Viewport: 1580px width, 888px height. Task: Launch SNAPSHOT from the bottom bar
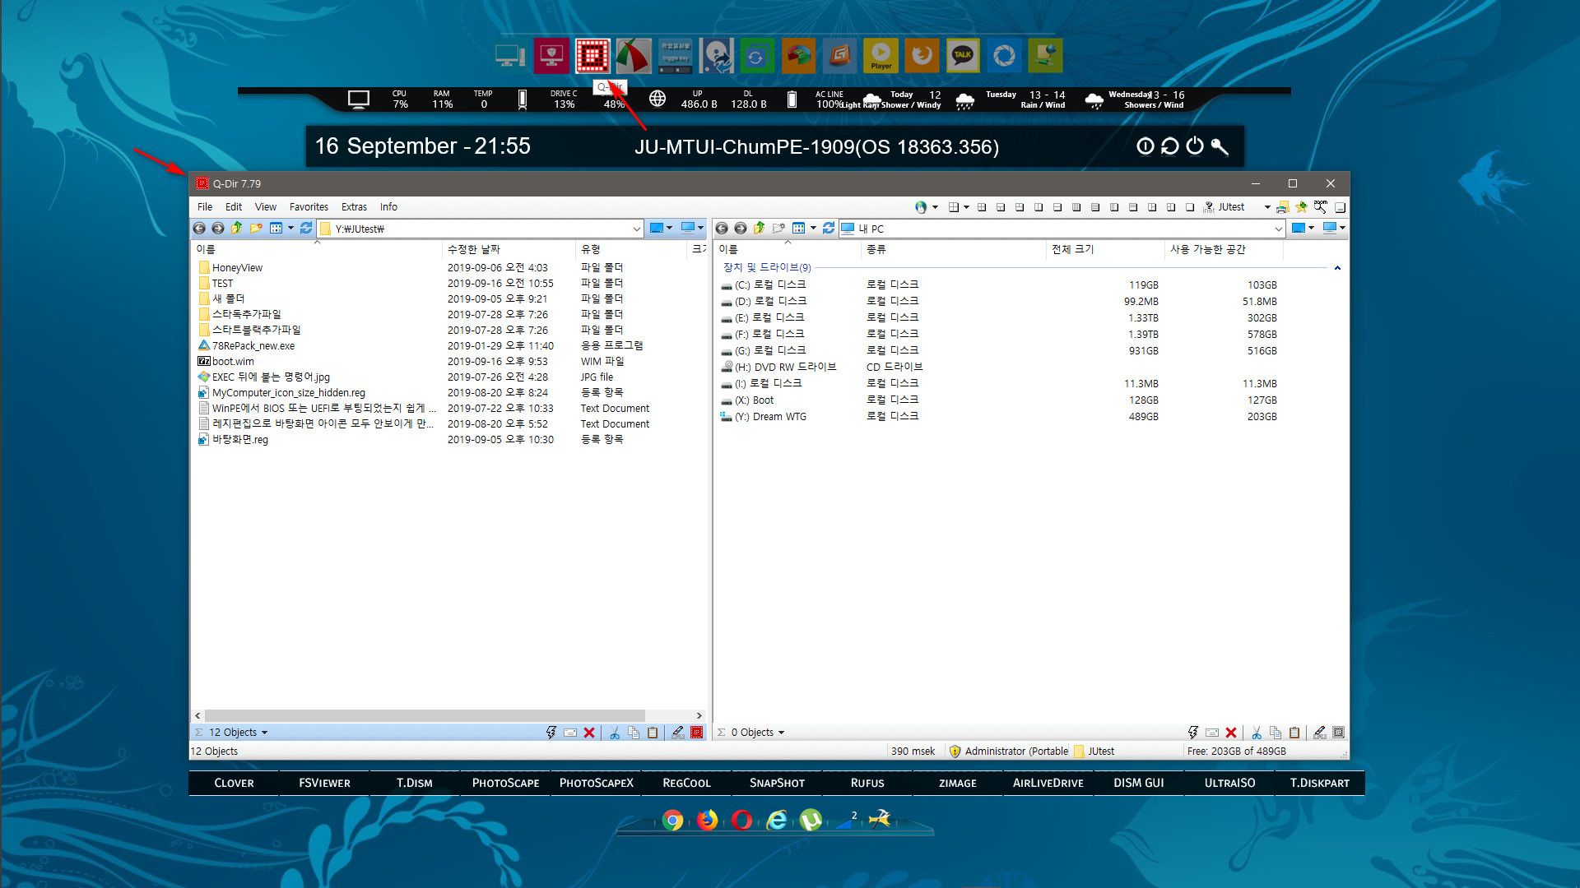[777, 783]
